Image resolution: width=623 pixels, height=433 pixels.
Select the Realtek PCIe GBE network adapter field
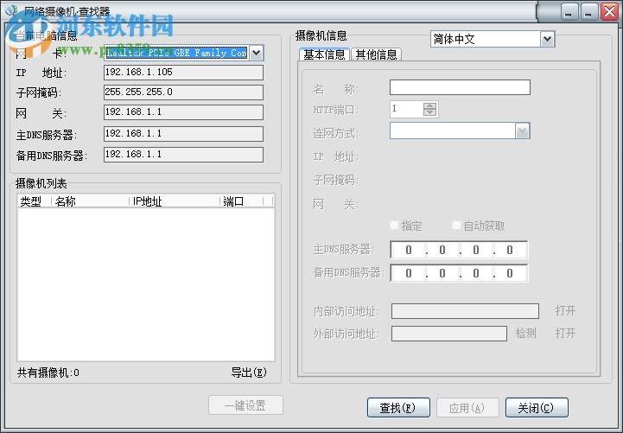coord(177,53)
